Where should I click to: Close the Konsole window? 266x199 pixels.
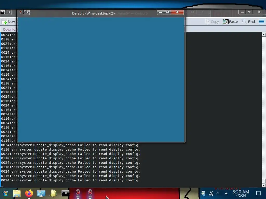(x=259, y=12)
